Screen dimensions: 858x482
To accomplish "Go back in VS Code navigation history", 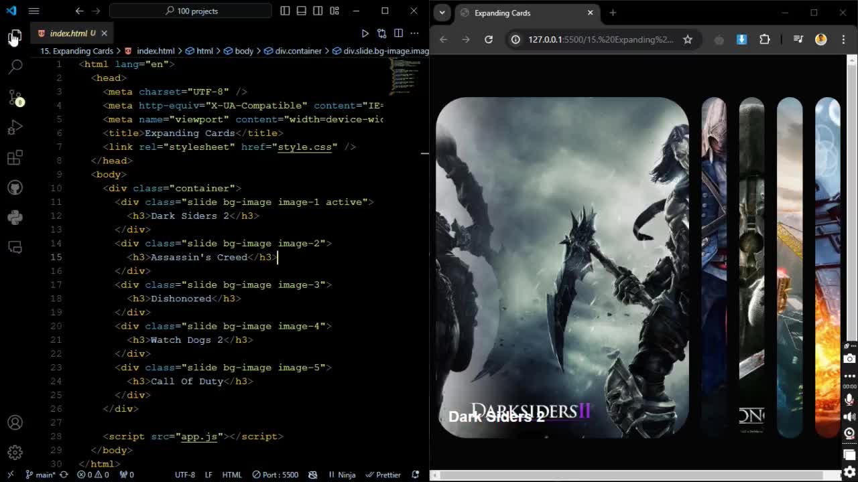I will [x=80, y=11].
